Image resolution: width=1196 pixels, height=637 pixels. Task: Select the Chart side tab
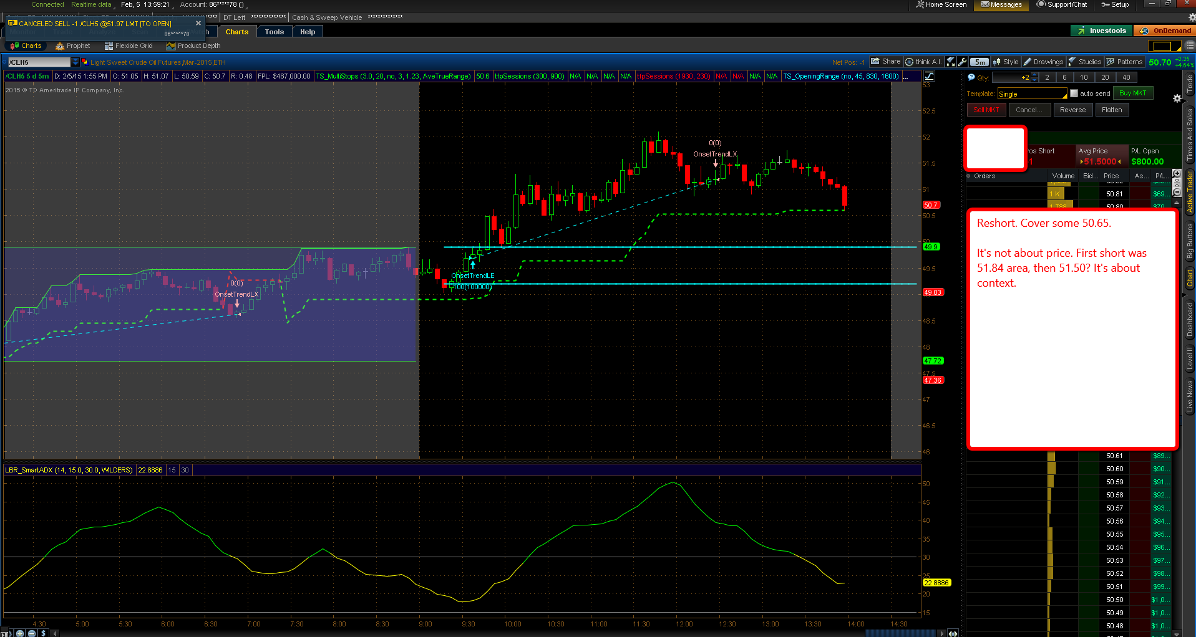click(1190, 279)
